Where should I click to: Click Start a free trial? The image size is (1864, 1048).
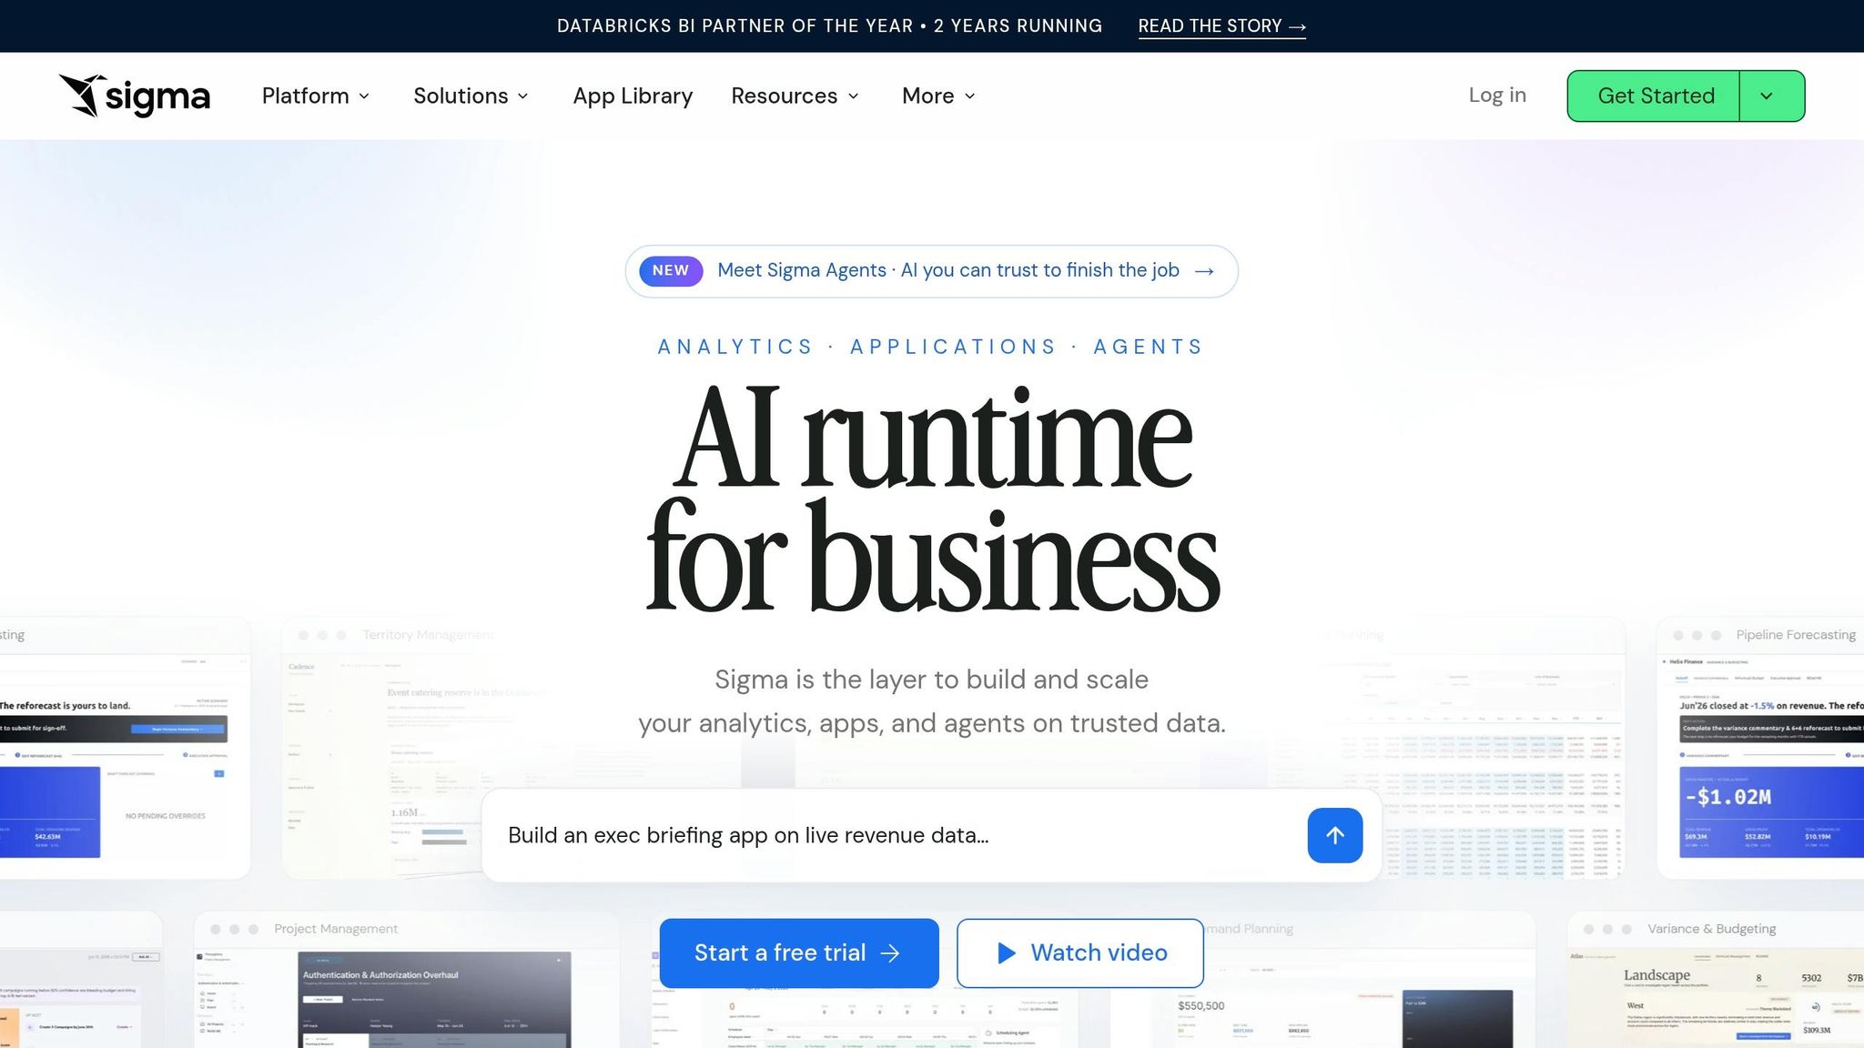(x=799, y=952)
